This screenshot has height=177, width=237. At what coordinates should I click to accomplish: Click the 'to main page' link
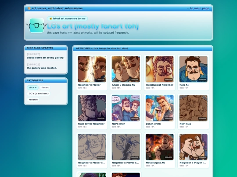(198, 8)
